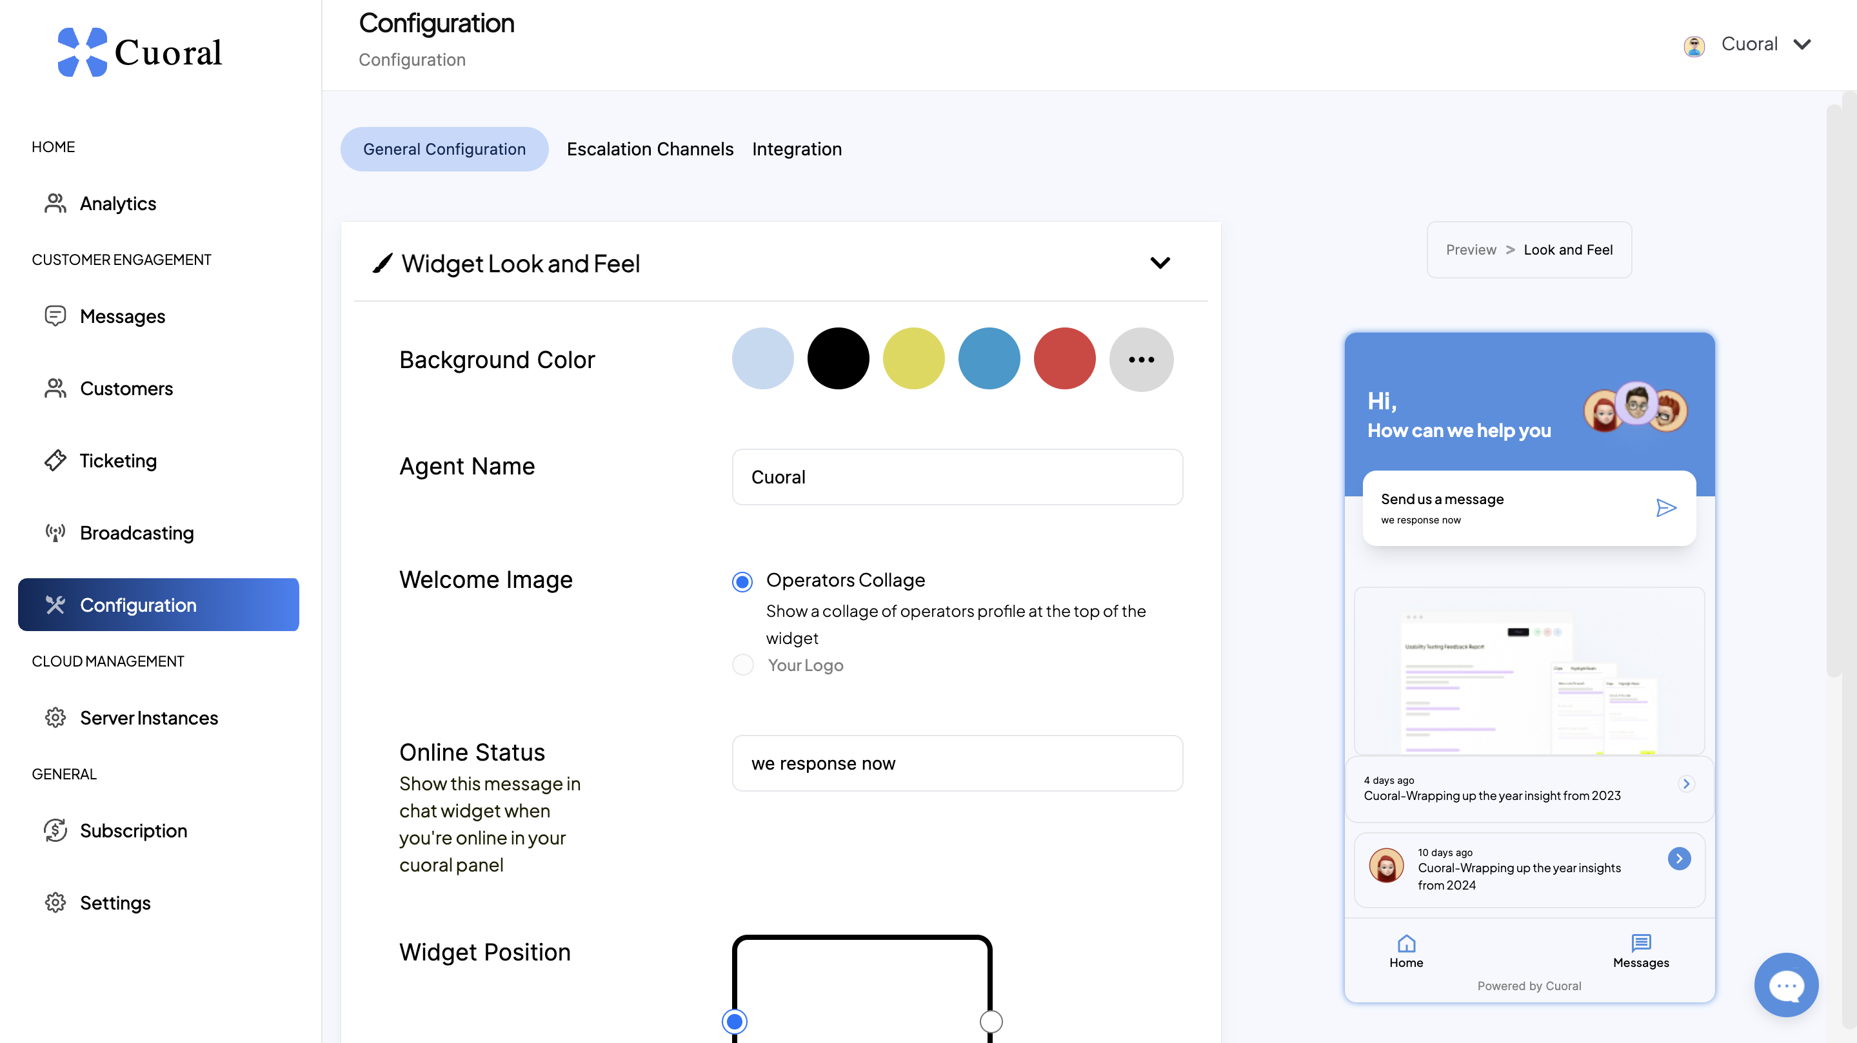This screenshot has width=1857, height=1043.
Task: Click the Online Status text field
Action: click(957, 763)
